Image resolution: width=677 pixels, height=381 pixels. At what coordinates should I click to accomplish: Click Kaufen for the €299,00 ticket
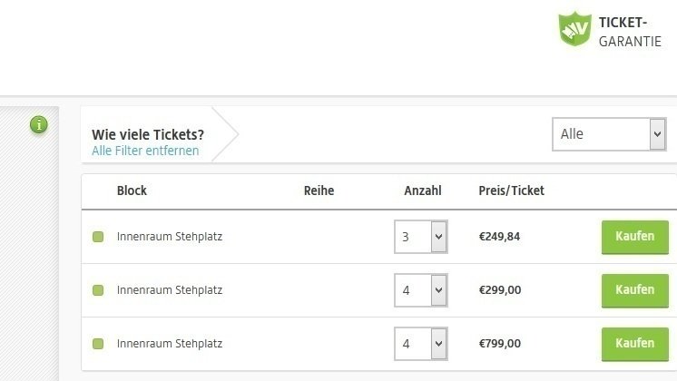tap(634, 290)
